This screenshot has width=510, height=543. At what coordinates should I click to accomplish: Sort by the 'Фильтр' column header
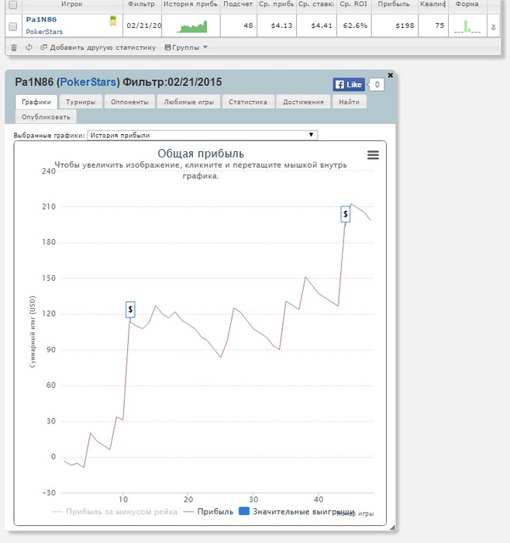(x=142, y=4)
